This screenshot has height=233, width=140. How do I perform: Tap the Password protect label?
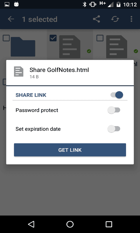[37, 110]
